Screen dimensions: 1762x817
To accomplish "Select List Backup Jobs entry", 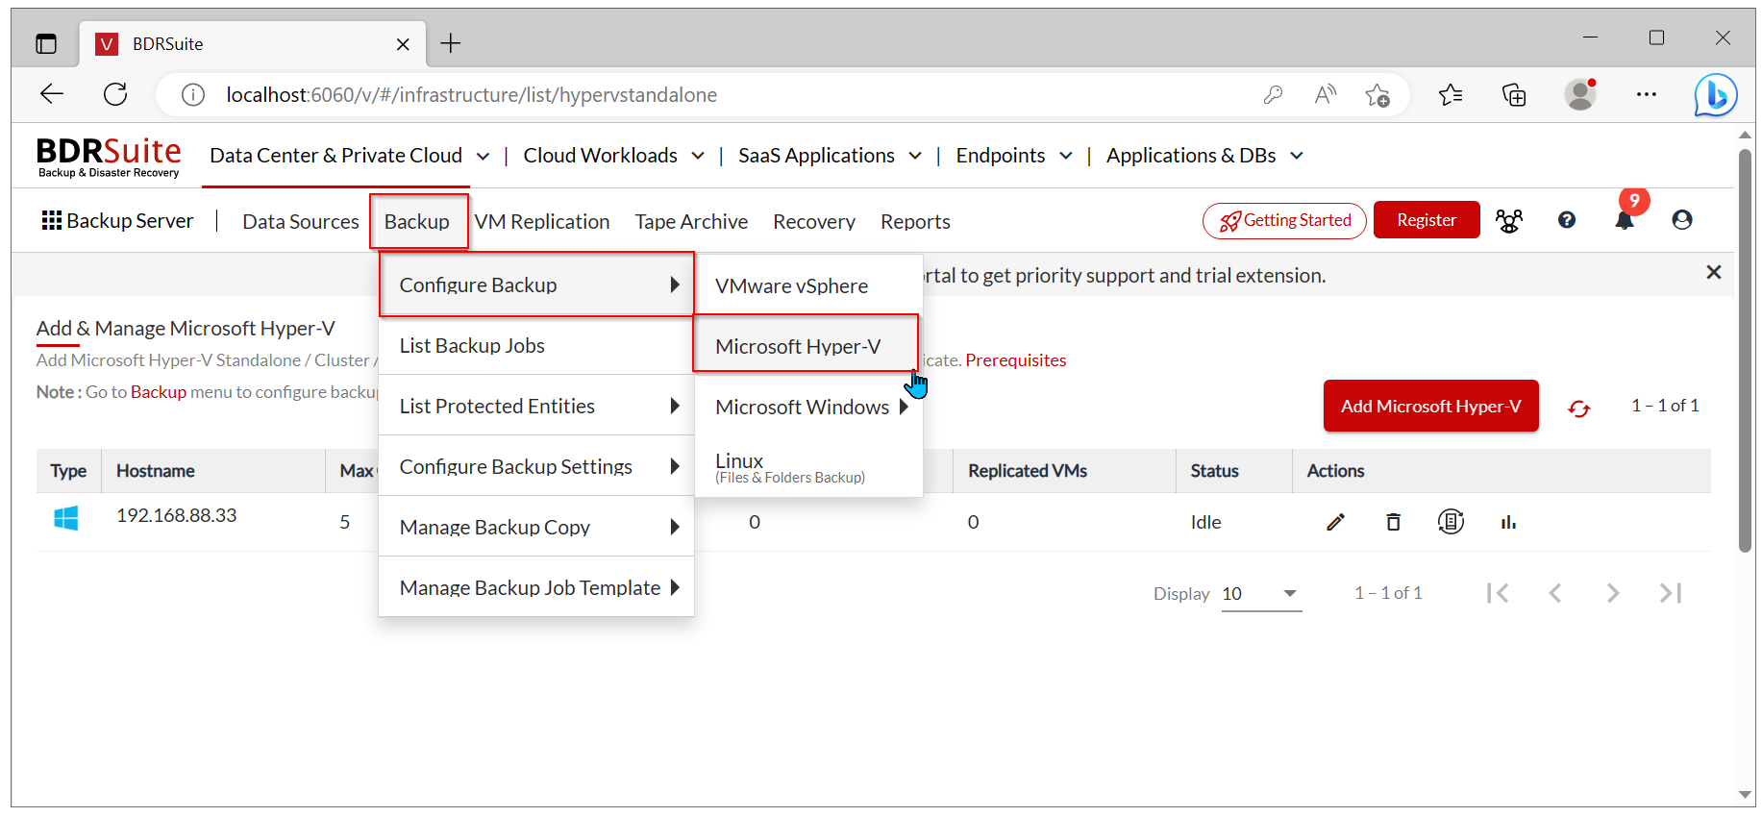I will pyautogui.click(x=536, y=345).
